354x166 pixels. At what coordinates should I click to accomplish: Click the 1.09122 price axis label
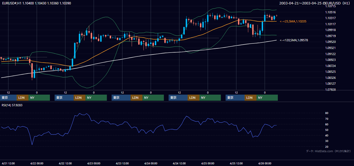pos(330,54)
